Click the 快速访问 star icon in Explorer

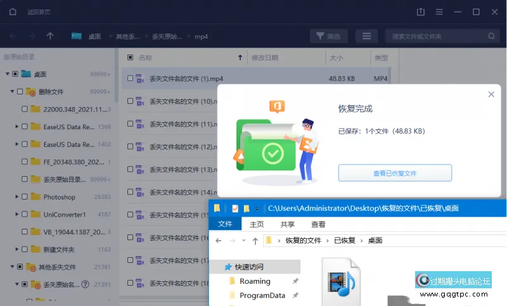(x=228, y=267)
